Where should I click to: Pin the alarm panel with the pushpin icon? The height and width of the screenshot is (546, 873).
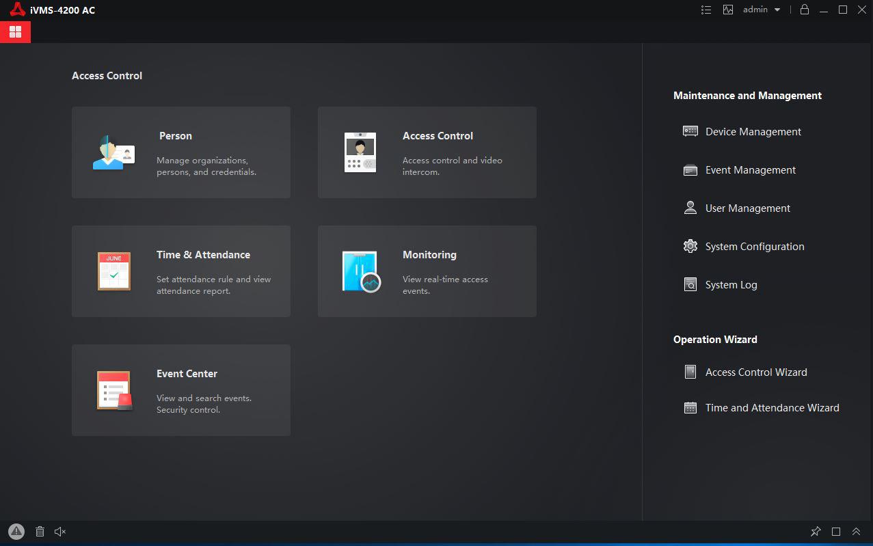click(x=815, y=532)
